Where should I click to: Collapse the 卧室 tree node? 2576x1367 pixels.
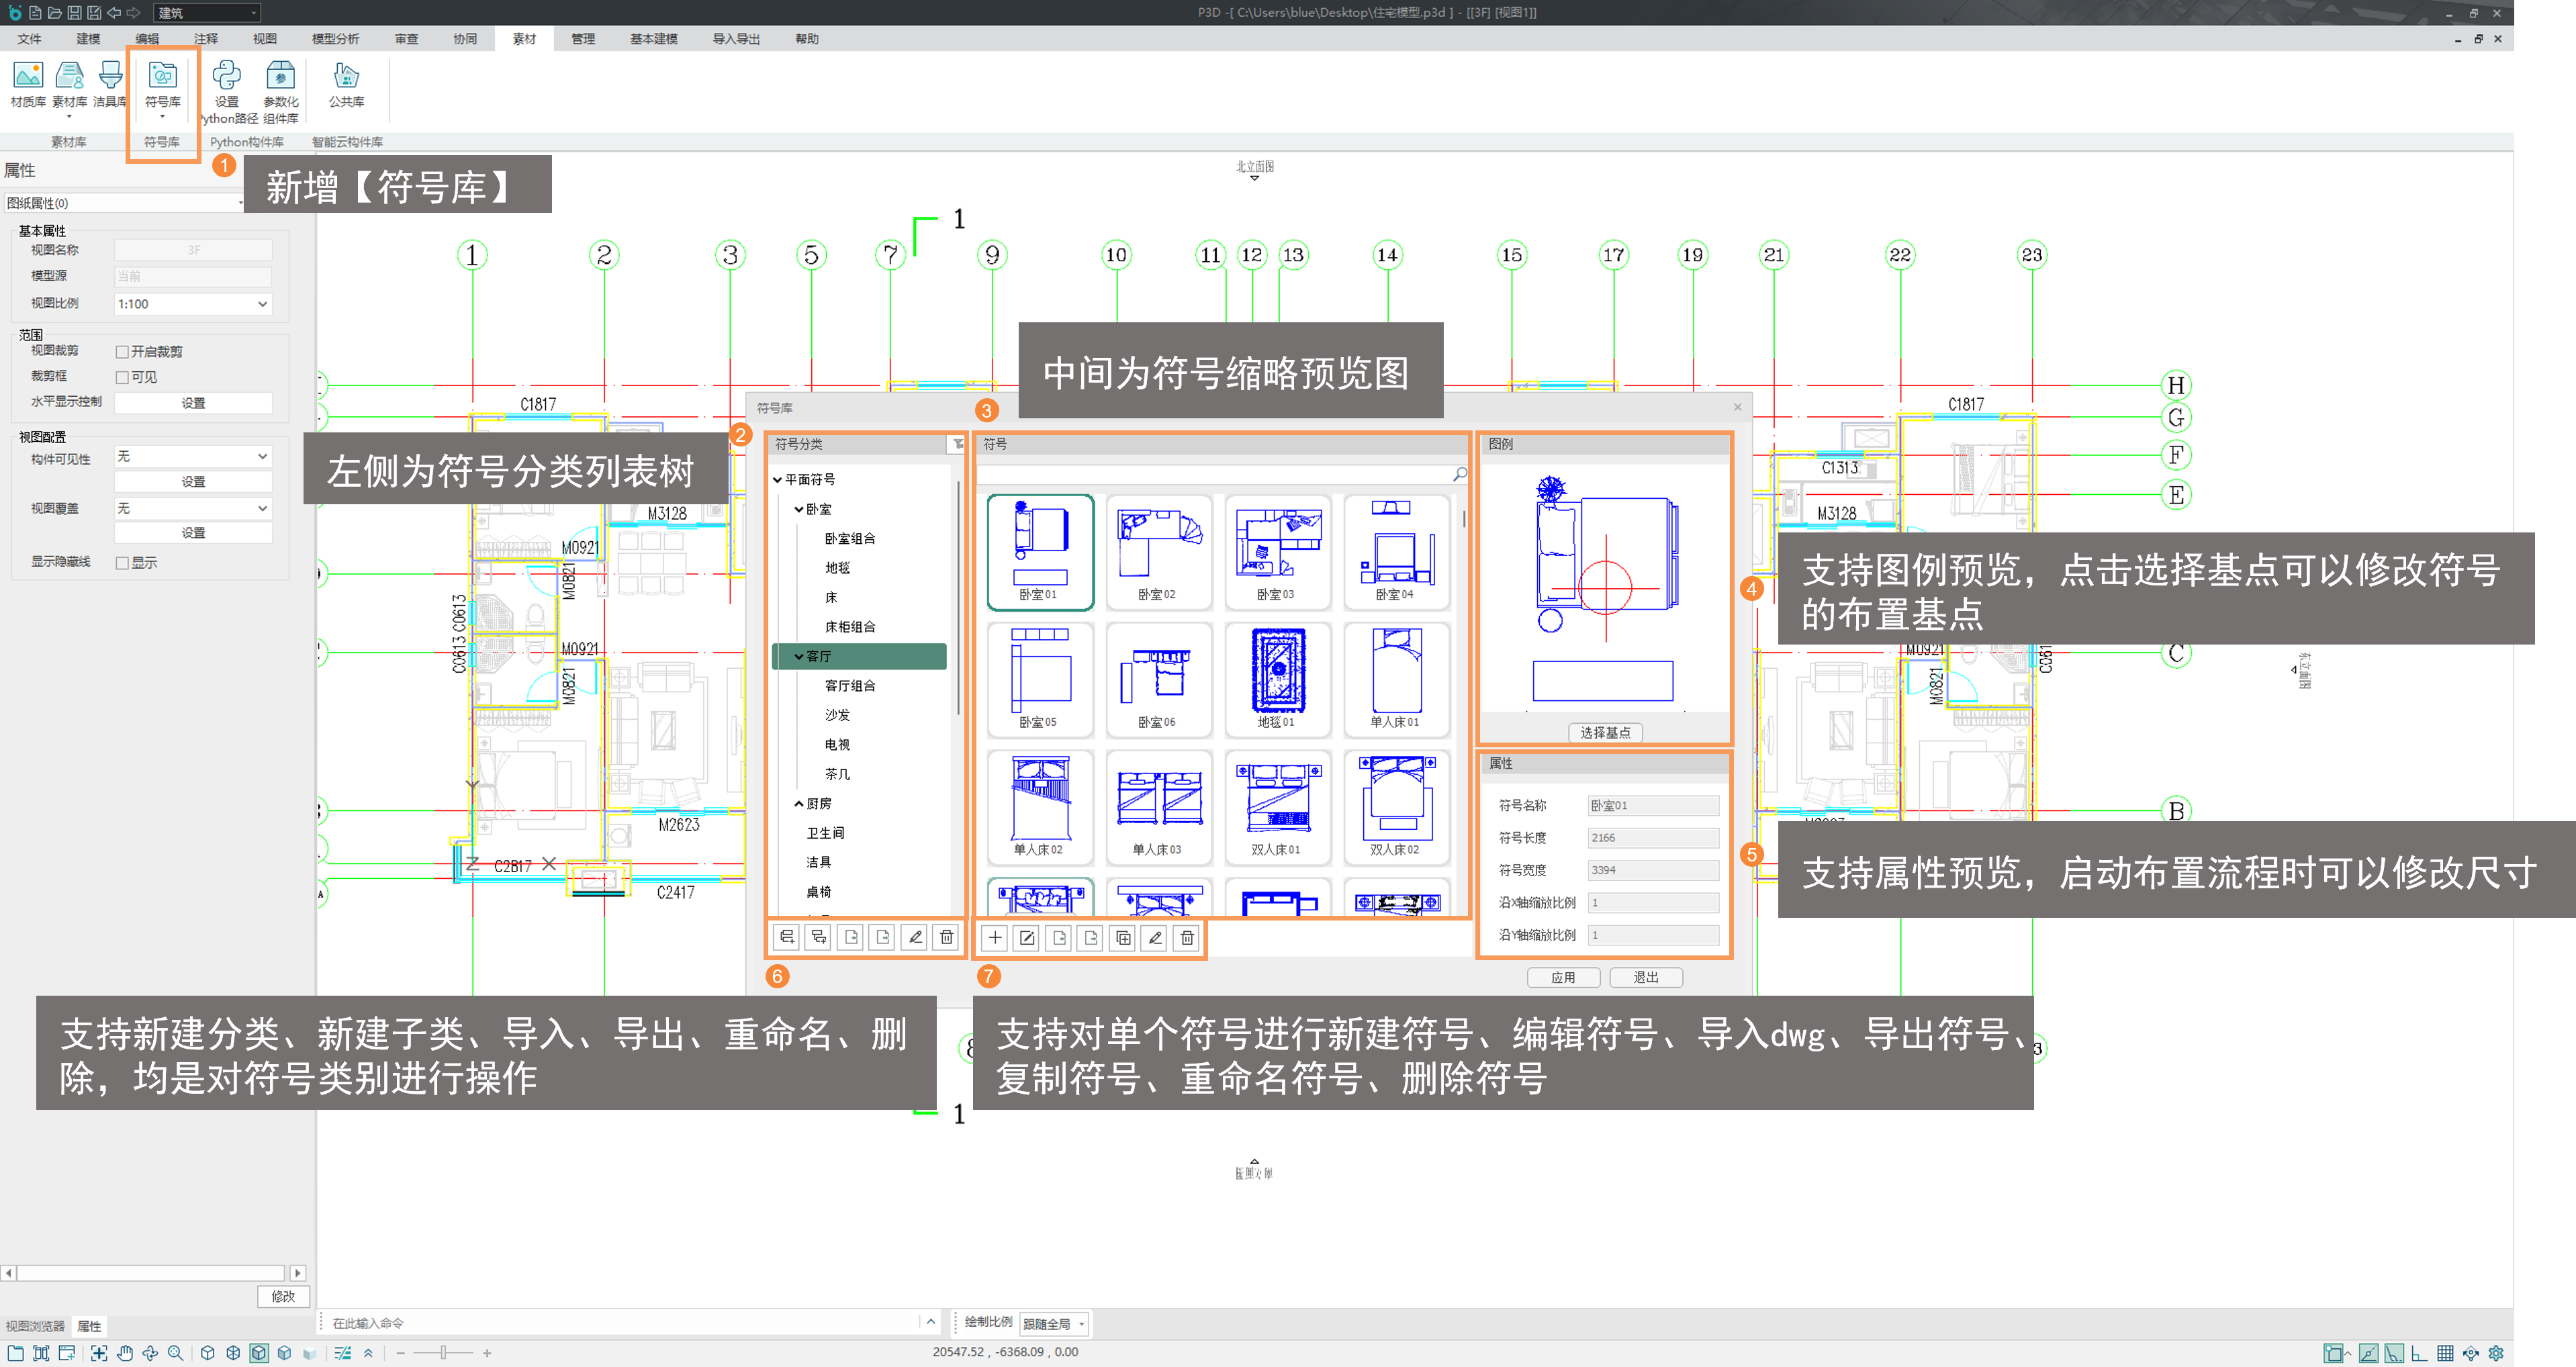[798, 509]
